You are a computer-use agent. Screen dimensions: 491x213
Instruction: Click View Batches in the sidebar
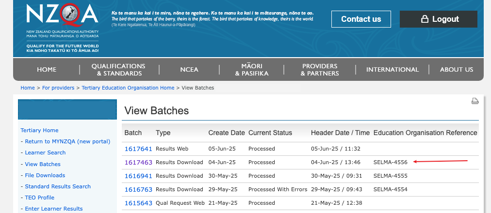(43, 164)
